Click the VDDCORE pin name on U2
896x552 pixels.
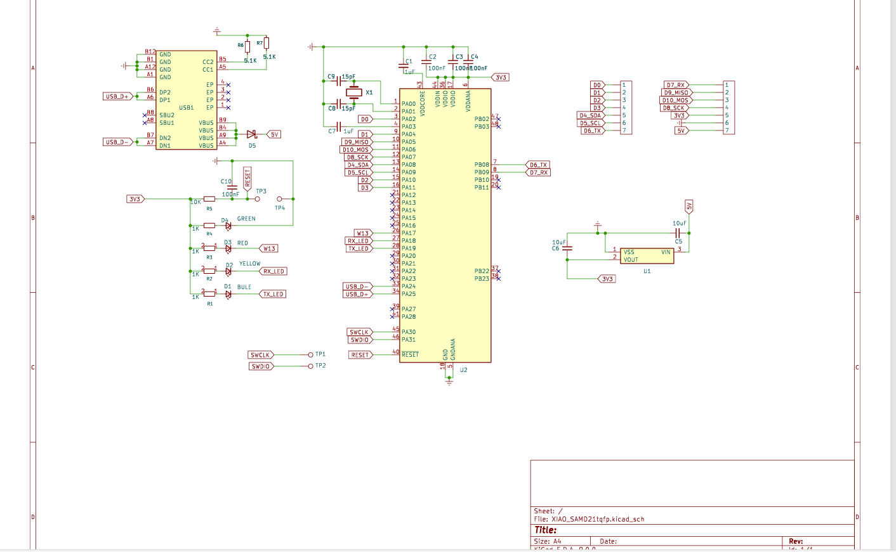click(423, 103)
